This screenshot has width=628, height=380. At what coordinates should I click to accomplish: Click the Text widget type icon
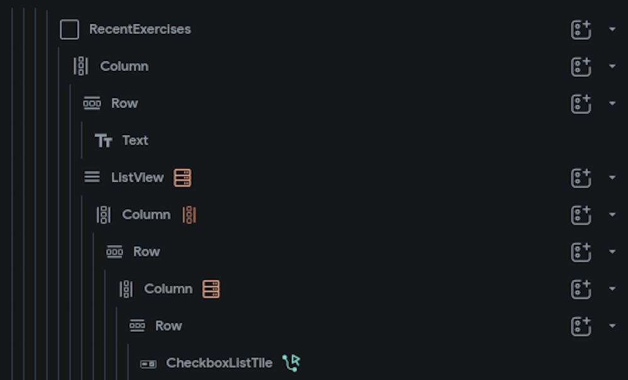pos(103,141)
